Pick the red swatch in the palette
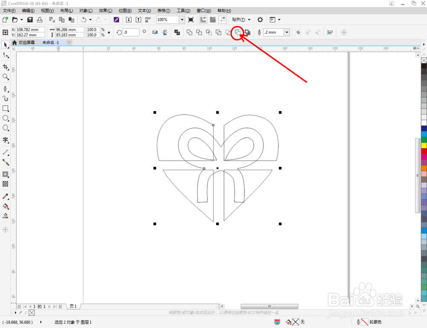Viewport: 427px width, 328px height. click(424, 151)
